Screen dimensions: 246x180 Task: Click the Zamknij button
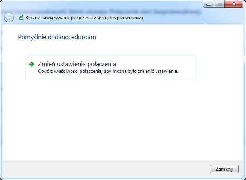click(224, 169)
